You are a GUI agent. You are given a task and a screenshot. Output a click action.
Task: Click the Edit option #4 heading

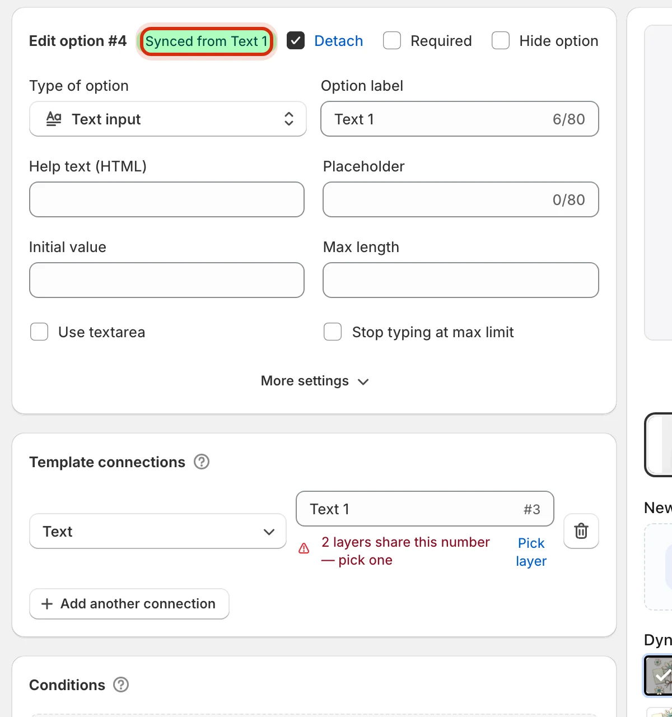click(x=78, y=41)
